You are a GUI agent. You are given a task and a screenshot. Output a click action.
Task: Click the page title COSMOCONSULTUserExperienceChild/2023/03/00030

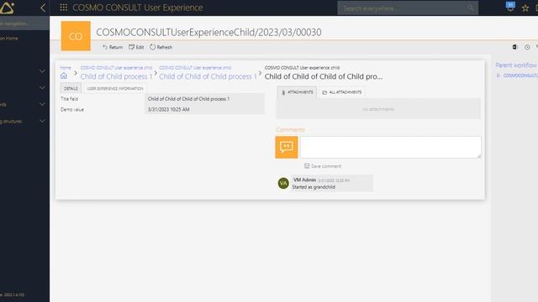pos(208,32)
